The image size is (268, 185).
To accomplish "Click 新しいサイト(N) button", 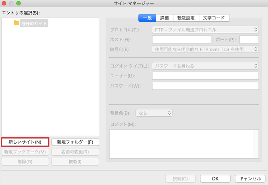I will point(25,142).
